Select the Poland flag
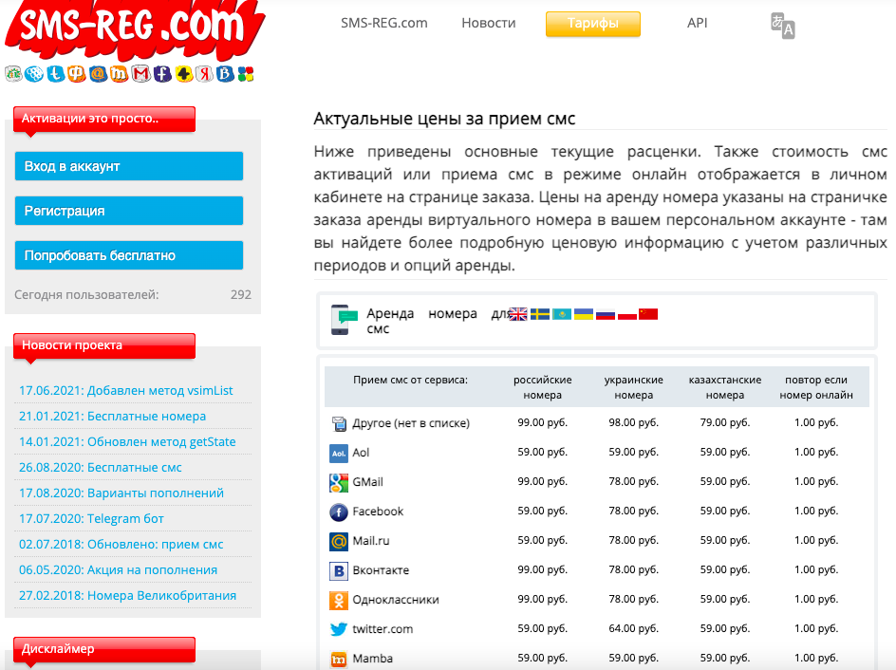896x670 pixels. pos(626,314)
